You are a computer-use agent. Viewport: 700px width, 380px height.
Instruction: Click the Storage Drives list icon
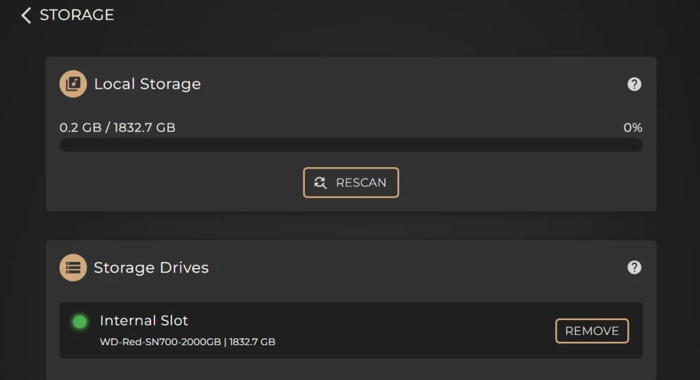(x=73, y=267)
